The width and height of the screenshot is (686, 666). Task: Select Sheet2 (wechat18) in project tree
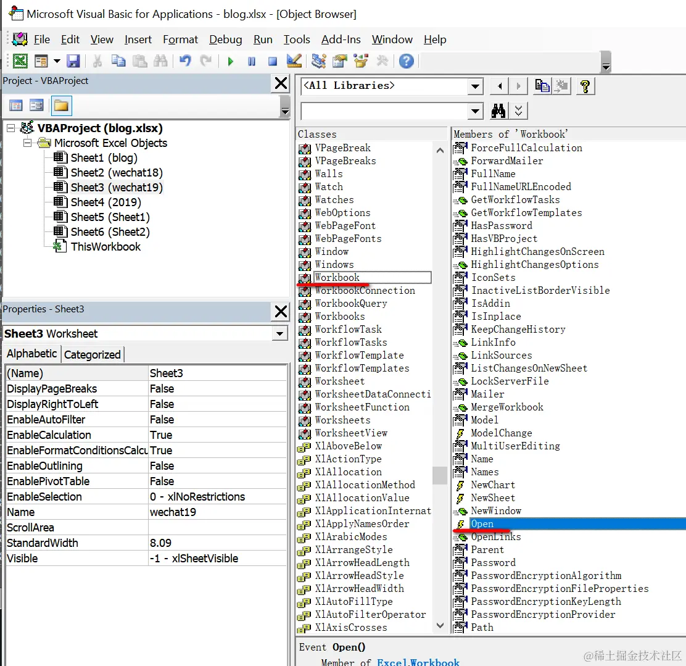117,173
